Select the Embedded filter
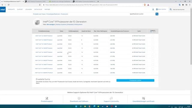Viewport: 192px width, 108px height. (x=70, y=25)
